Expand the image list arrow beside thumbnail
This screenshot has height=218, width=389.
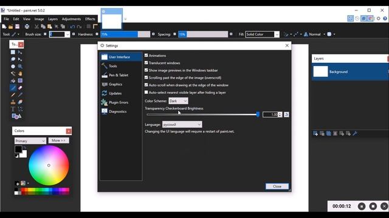coord(125,19)
